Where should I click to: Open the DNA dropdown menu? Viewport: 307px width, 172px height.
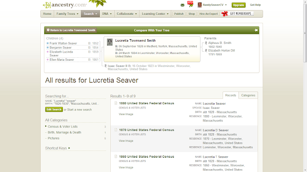(x=107, y=14)
